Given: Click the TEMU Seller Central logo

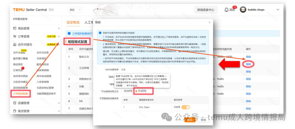Looking at the screenshot, I should (x=30, y=10).
